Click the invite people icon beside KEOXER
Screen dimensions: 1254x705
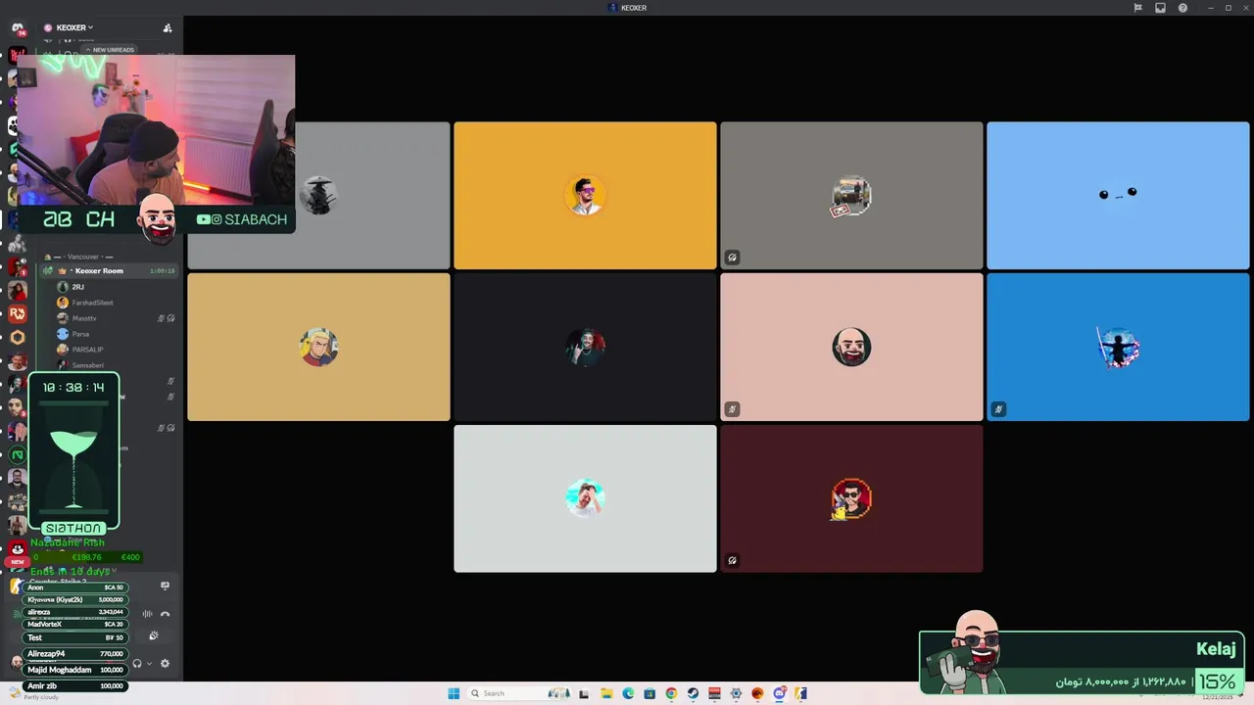[x=168, y=27]
